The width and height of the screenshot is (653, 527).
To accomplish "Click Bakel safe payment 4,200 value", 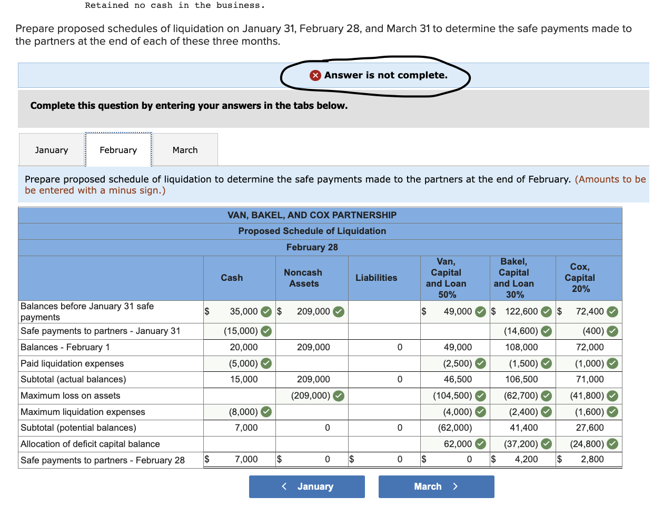I will pos(527,459).
